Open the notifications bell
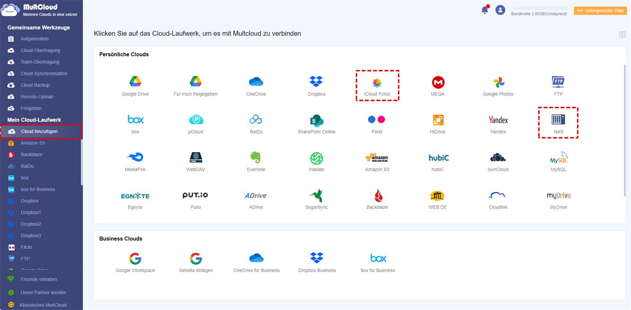Viewport: 631px width, 310px height. (485, 10)
